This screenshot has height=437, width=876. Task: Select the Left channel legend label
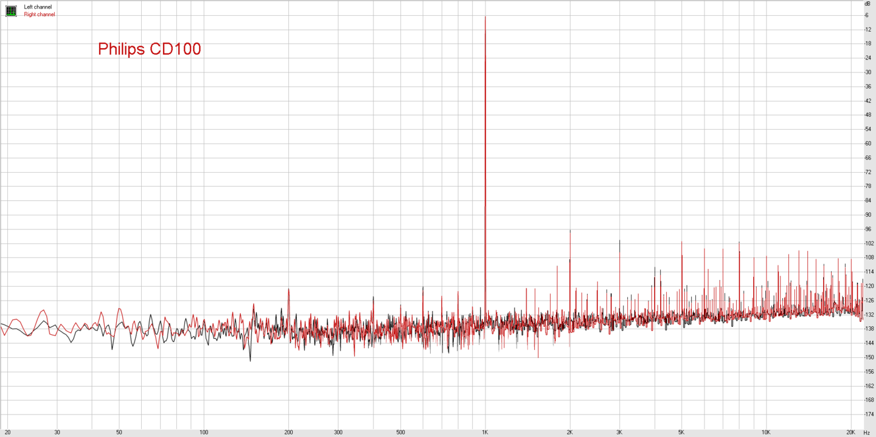(38, 7)
